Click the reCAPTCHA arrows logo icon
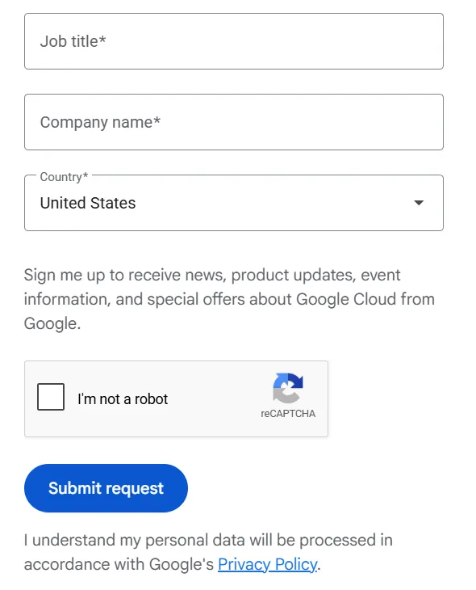476x590 pixels. [x=288, y=388]
